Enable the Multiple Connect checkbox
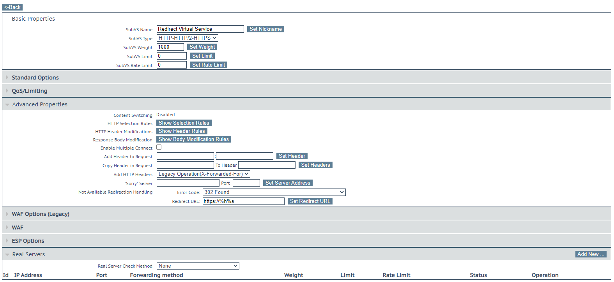Screen dimensions: 614x282 tap(159, 147)
